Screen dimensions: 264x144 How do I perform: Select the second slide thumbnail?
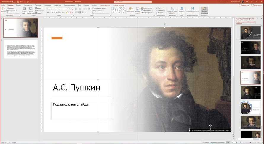(20, 49)
